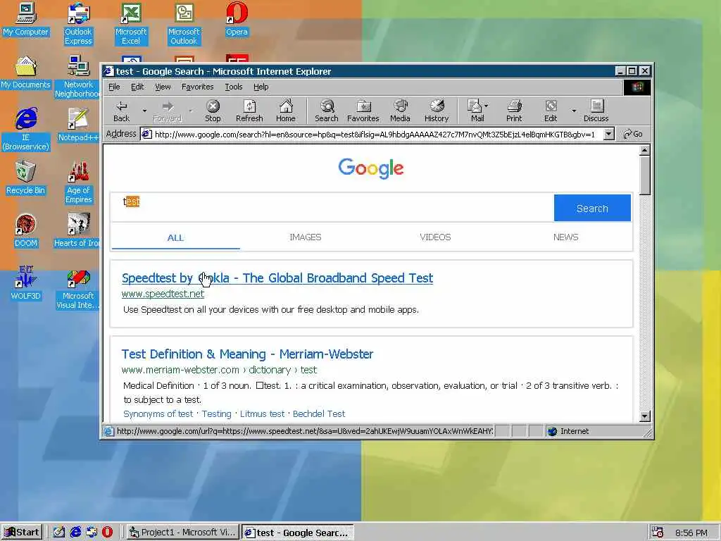Select Notepad++ desktop icon

pos(78,125)
